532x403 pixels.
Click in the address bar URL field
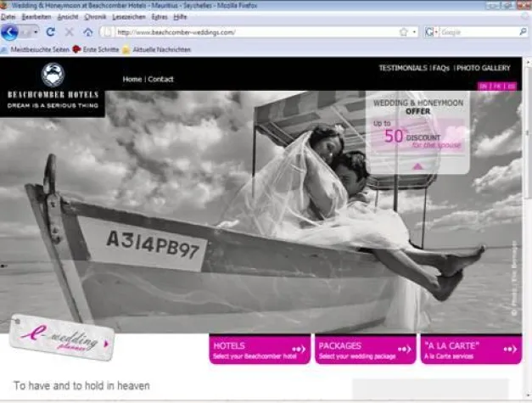(x=255, y=32)
